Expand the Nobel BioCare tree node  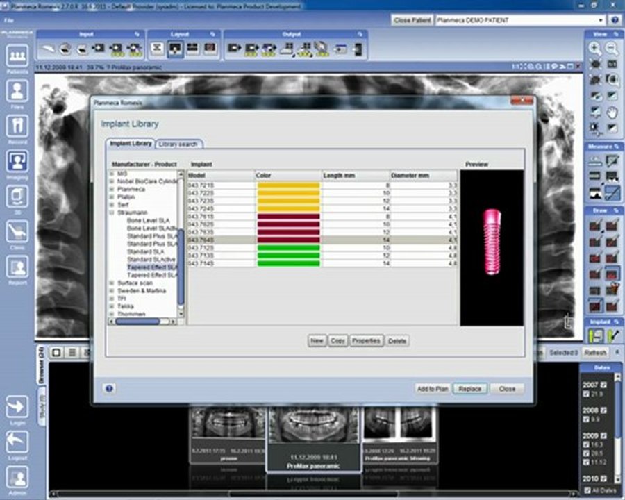[x=112, y=181]
